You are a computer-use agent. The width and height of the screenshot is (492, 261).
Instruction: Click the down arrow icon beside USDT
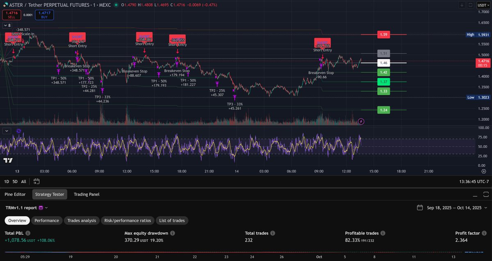462,5
